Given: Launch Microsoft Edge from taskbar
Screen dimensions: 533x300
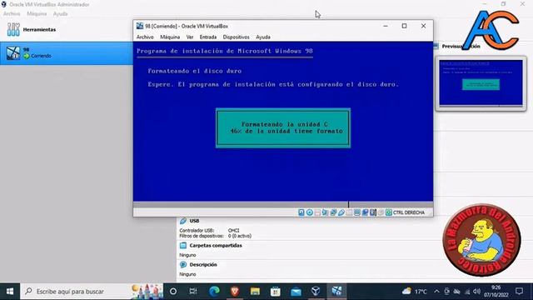Looking at the screenshot, I should pos(214,292).
